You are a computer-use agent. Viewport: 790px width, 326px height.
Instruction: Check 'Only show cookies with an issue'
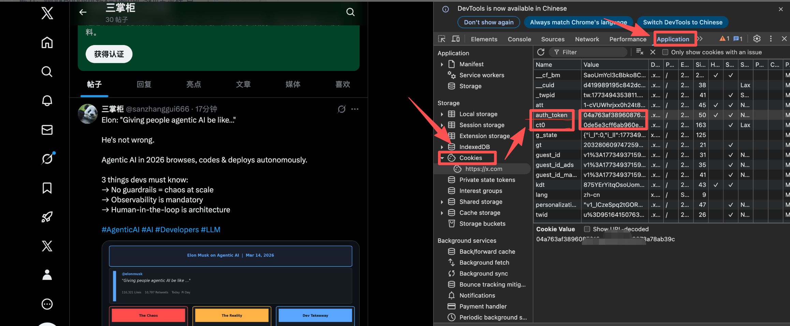(x=665, y=52)
